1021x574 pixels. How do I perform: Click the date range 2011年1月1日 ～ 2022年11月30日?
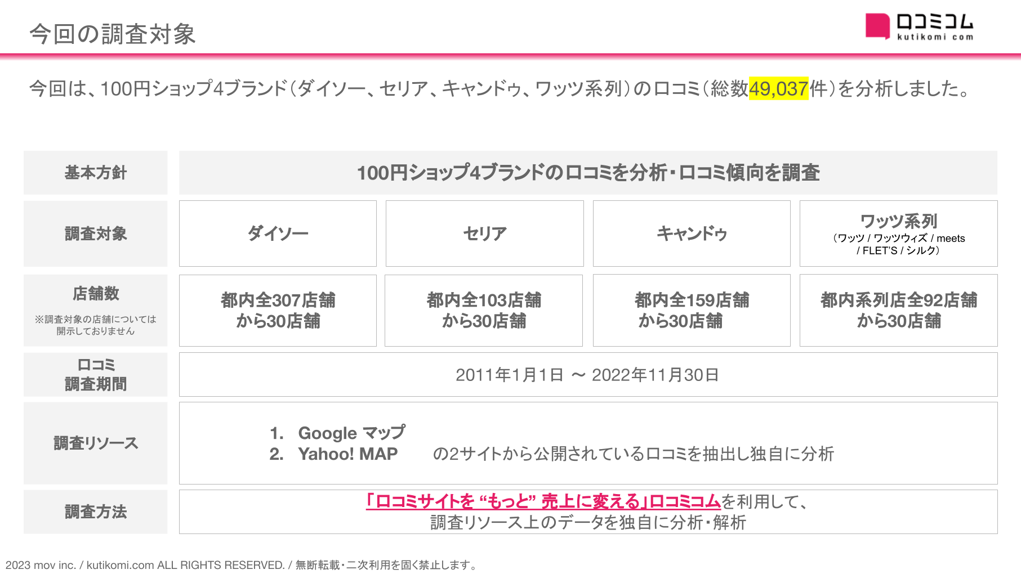coord(587,375)
